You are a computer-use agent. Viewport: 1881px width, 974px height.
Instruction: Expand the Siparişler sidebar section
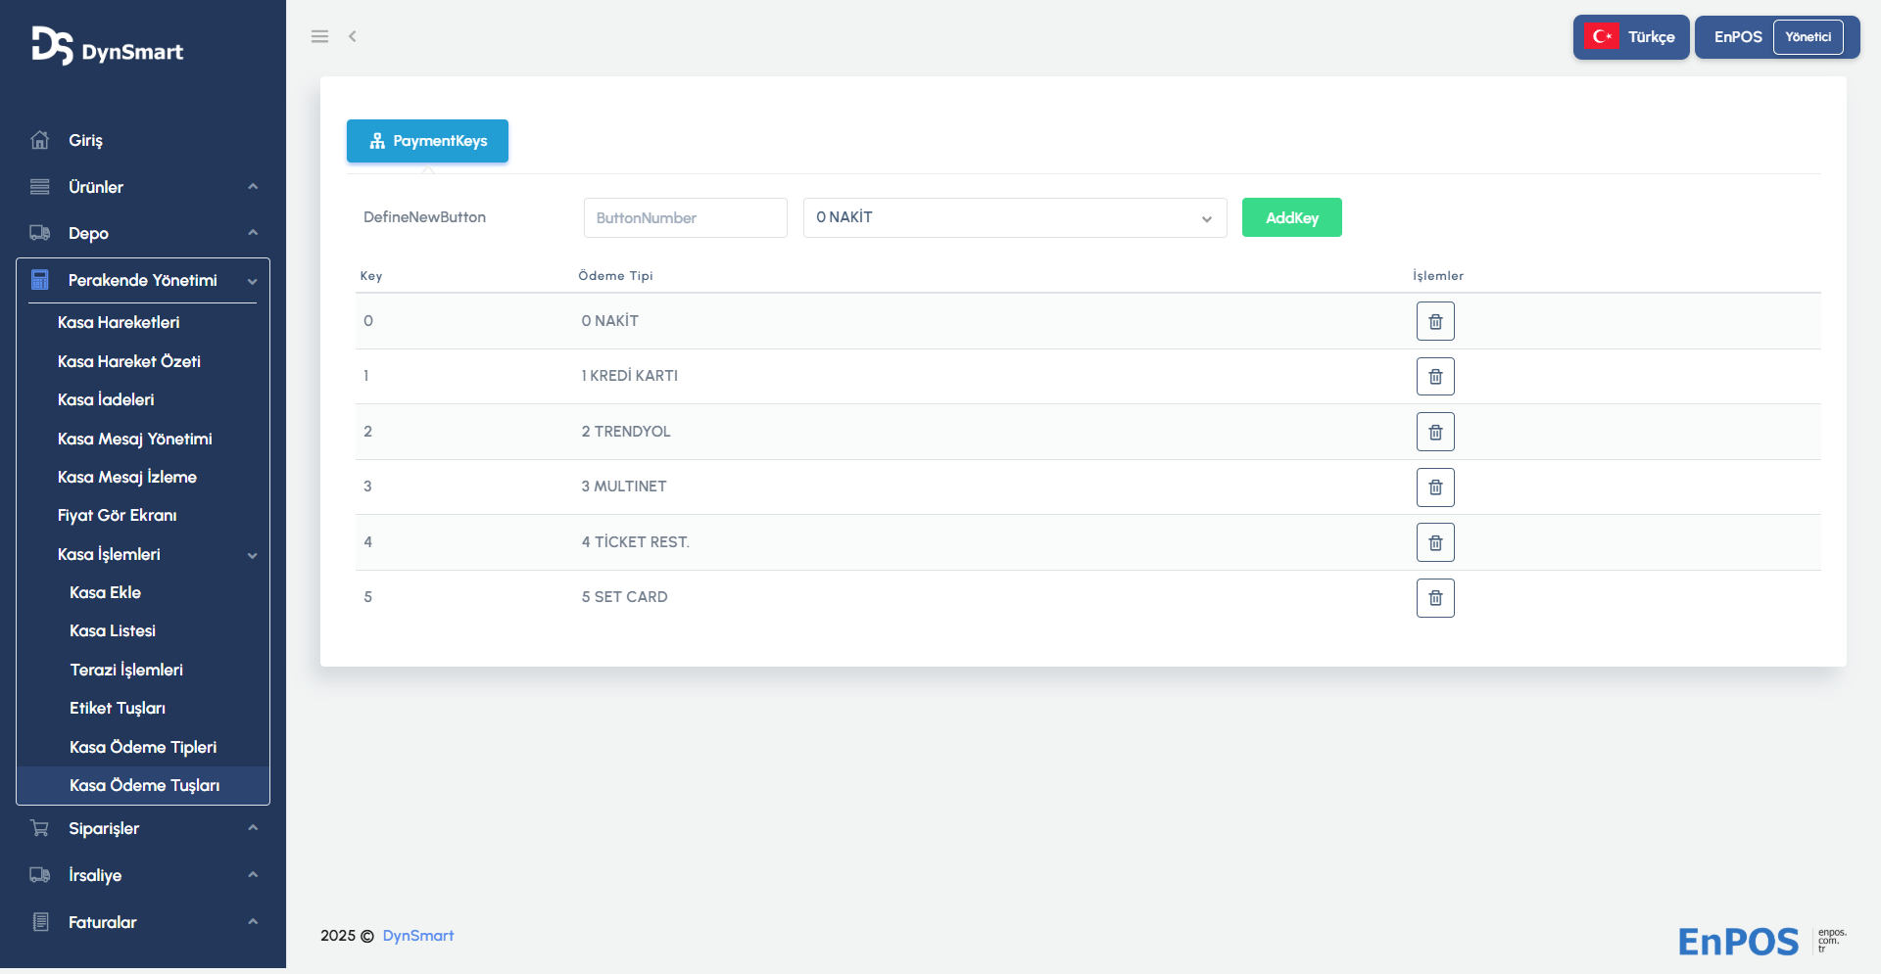143,828
